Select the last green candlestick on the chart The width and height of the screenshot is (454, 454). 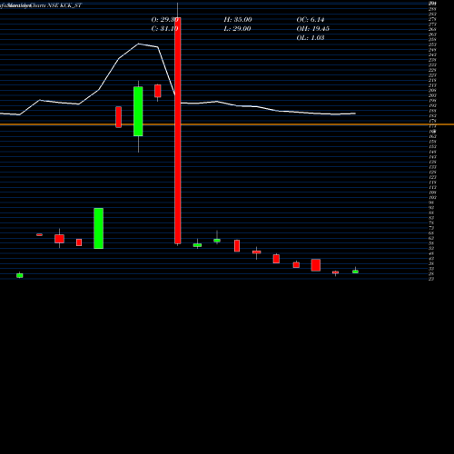[355, 271]
